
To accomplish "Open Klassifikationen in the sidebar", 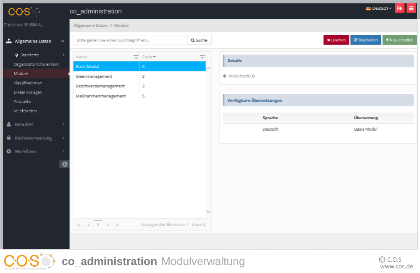I will 28,83.
